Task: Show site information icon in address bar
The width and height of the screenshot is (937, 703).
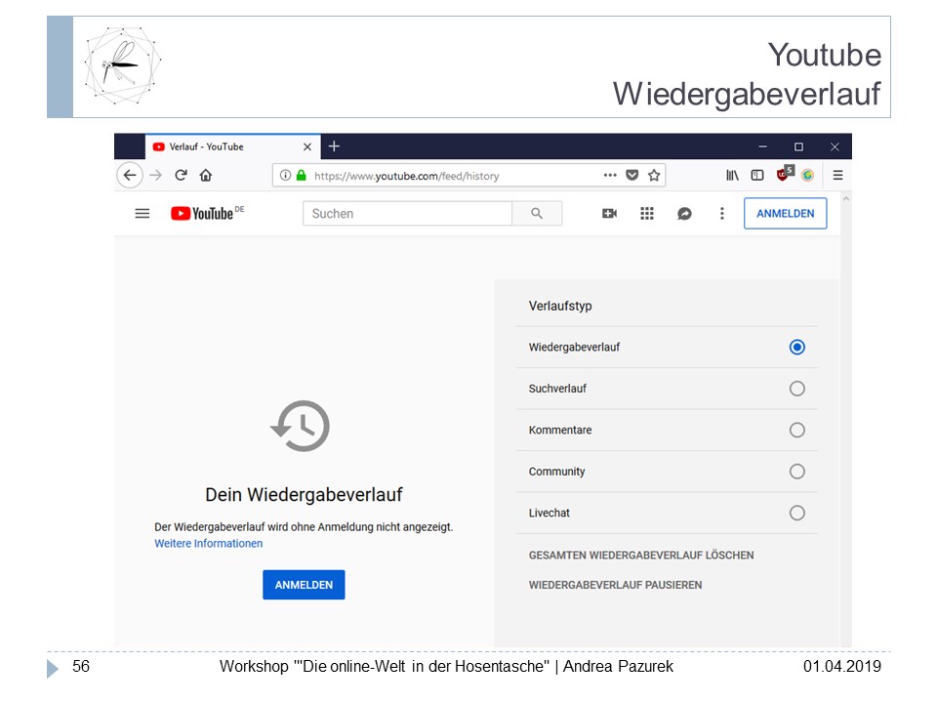Action: [x=286, y=175]
